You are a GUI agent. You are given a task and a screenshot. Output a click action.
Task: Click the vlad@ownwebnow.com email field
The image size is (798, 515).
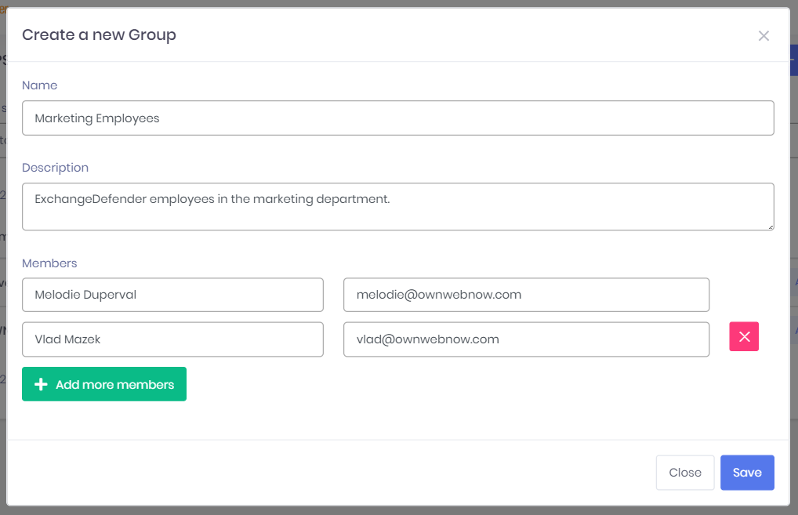click(526, 339)
